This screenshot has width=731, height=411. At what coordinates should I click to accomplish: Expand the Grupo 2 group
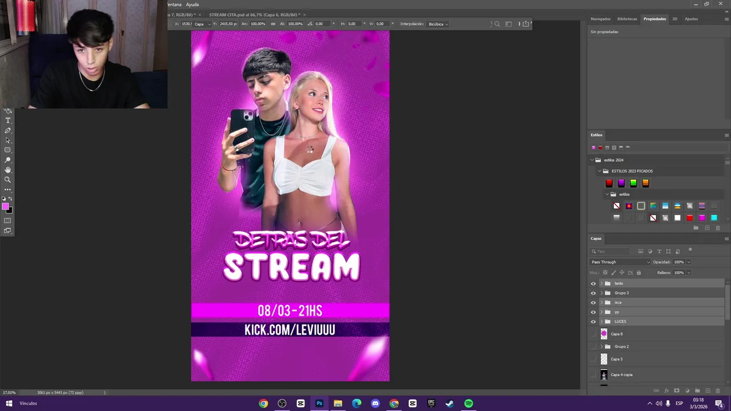pyautogui.click(x=601, y=346)
